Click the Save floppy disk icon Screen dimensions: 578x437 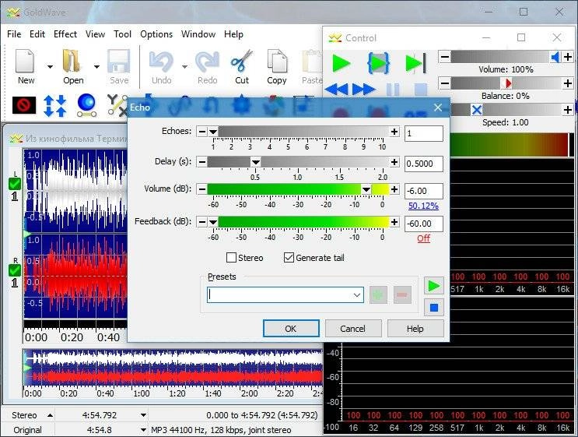tap(118, 62)
